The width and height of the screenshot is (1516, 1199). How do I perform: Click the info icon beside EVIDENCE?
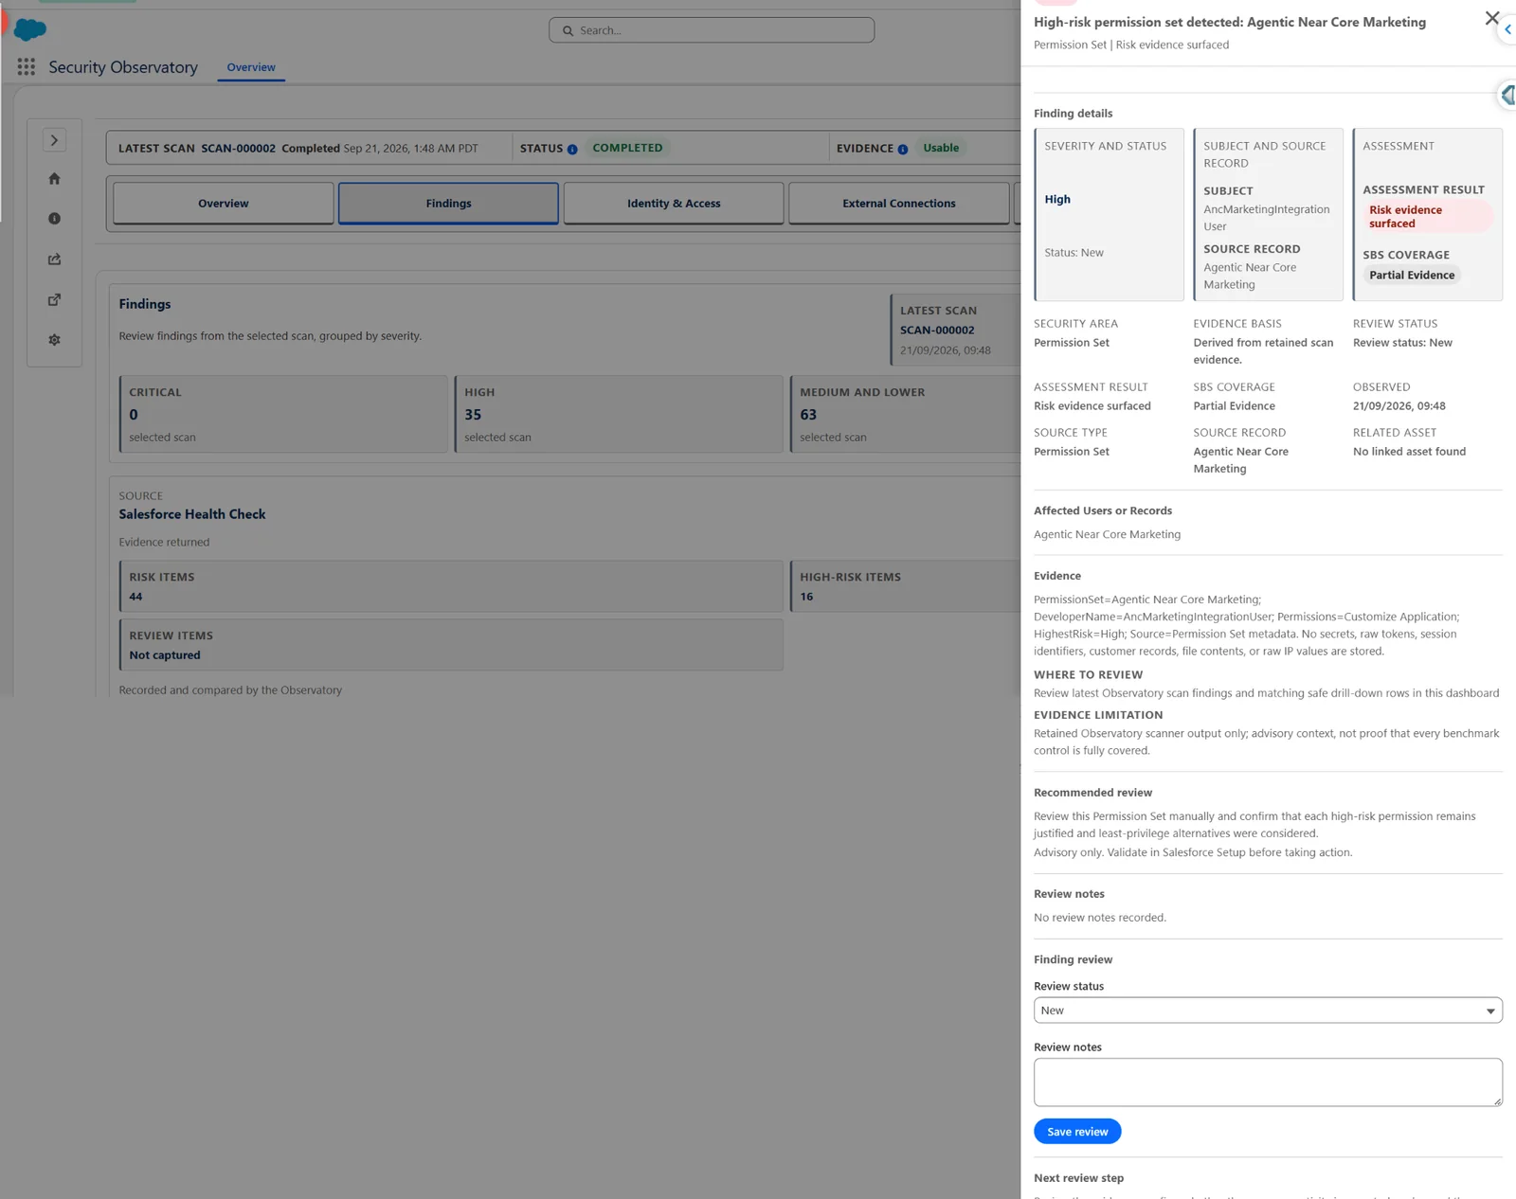pyautogui.click(x=903, y=150)
